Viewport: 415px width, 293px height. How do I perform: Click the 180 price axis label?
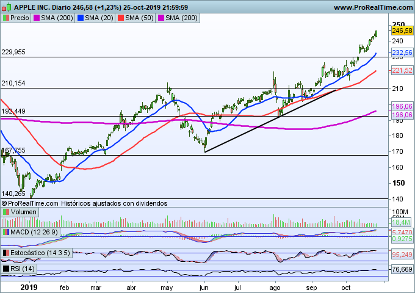click(x=398, y=136)
